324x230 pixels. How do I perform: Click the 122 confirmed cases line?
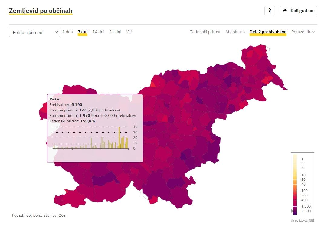85,110
